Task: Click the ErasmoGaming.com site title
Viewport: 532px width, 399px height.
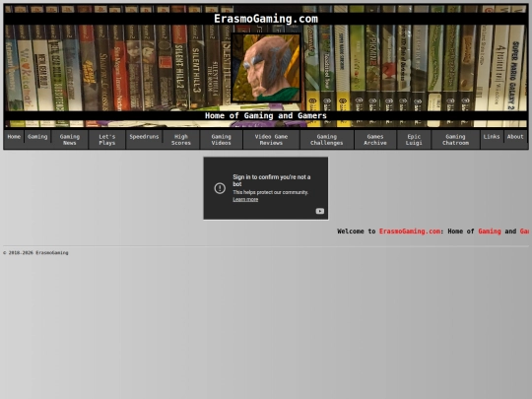Action: pos(266,19)
